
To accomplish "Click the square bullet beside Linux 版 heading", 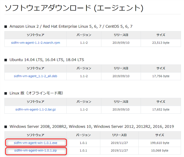I will click(6, 93).
